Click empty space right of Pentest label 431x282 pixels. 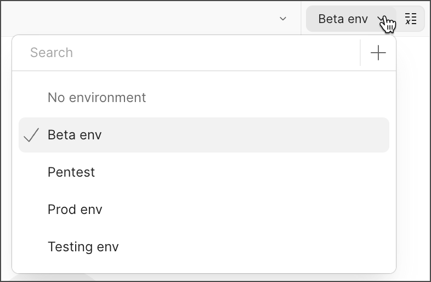click(x=247, y=172)
